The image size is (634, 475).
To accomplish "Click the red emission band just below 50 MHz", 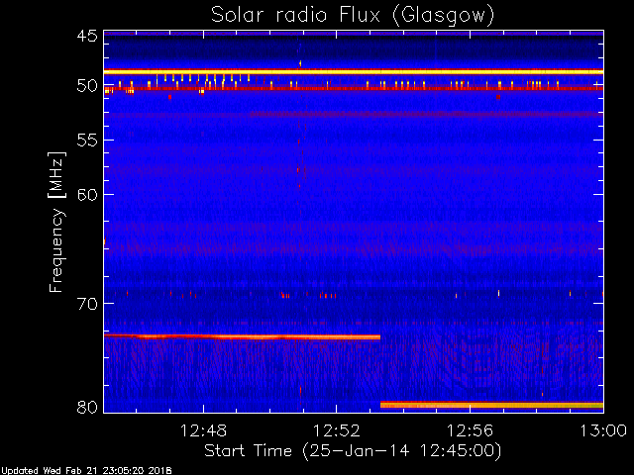I will (354, 88).
